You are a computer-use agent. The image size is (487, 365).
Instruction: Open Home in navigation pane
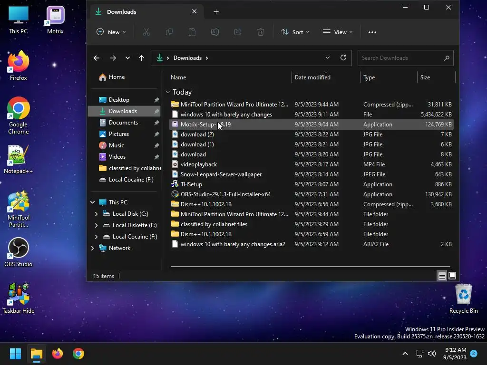[x=112, y=77]
